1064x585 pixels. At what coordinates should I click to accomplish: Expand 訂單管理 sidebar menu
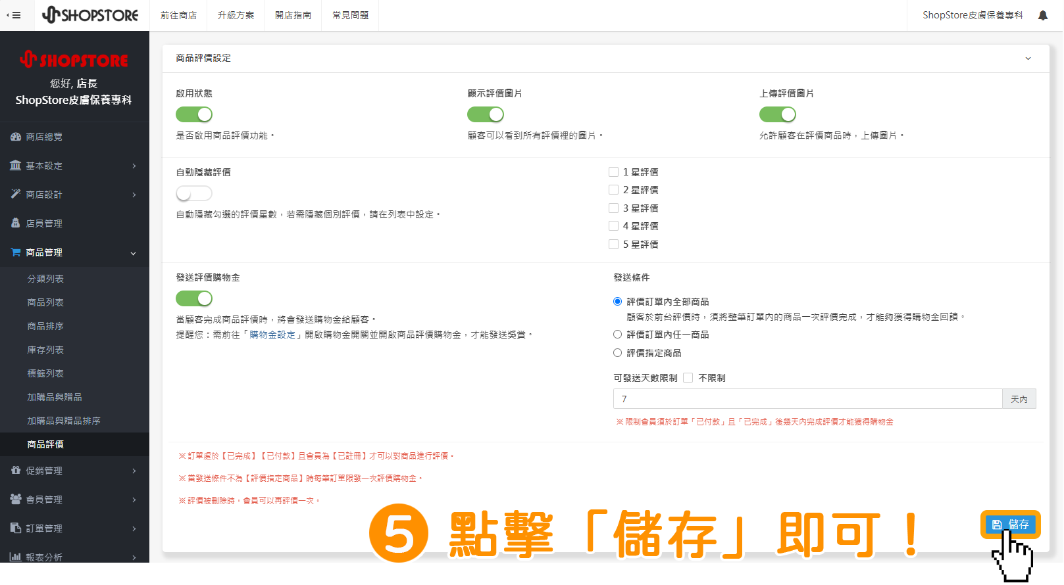pyautogui.click(x=134, y=528)
